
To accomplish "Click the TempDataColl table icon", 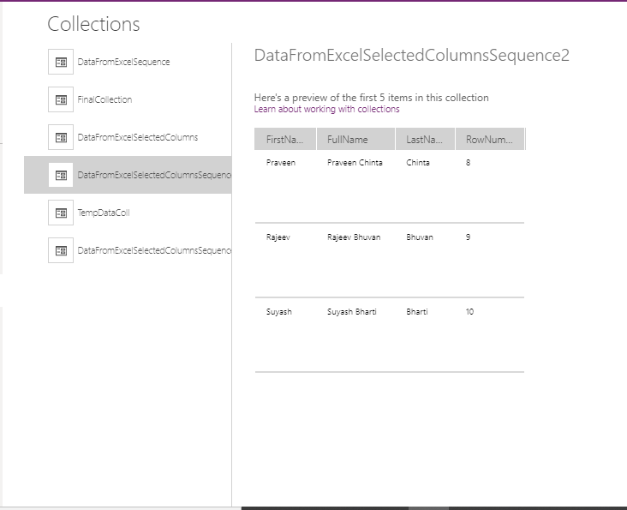I will coord(61,213).
